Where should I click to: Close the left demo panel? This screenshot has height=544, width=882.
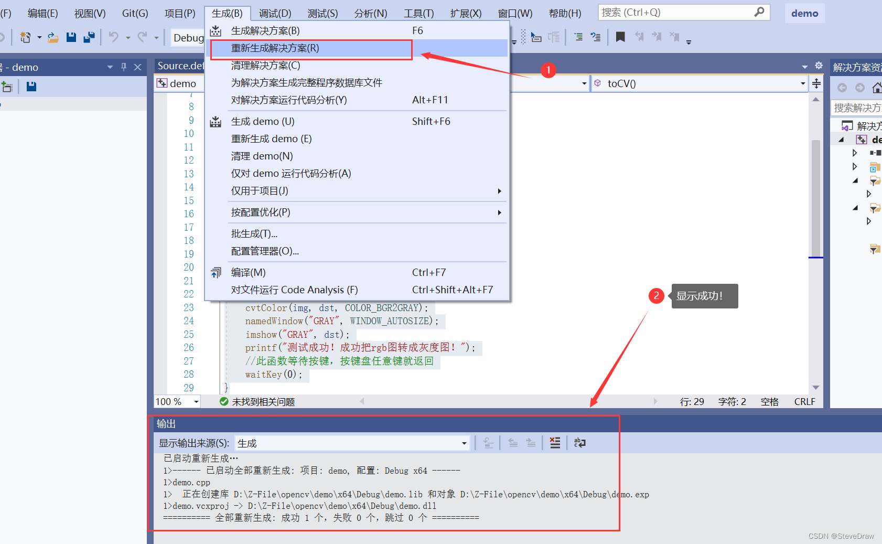point(138,67)
